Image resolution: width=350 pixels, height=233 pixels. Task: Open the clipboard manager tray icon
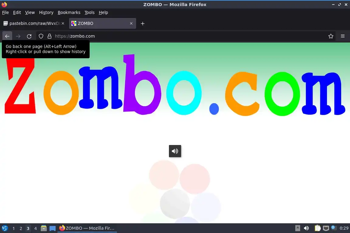pyautogui.click(x=317, y=228)
